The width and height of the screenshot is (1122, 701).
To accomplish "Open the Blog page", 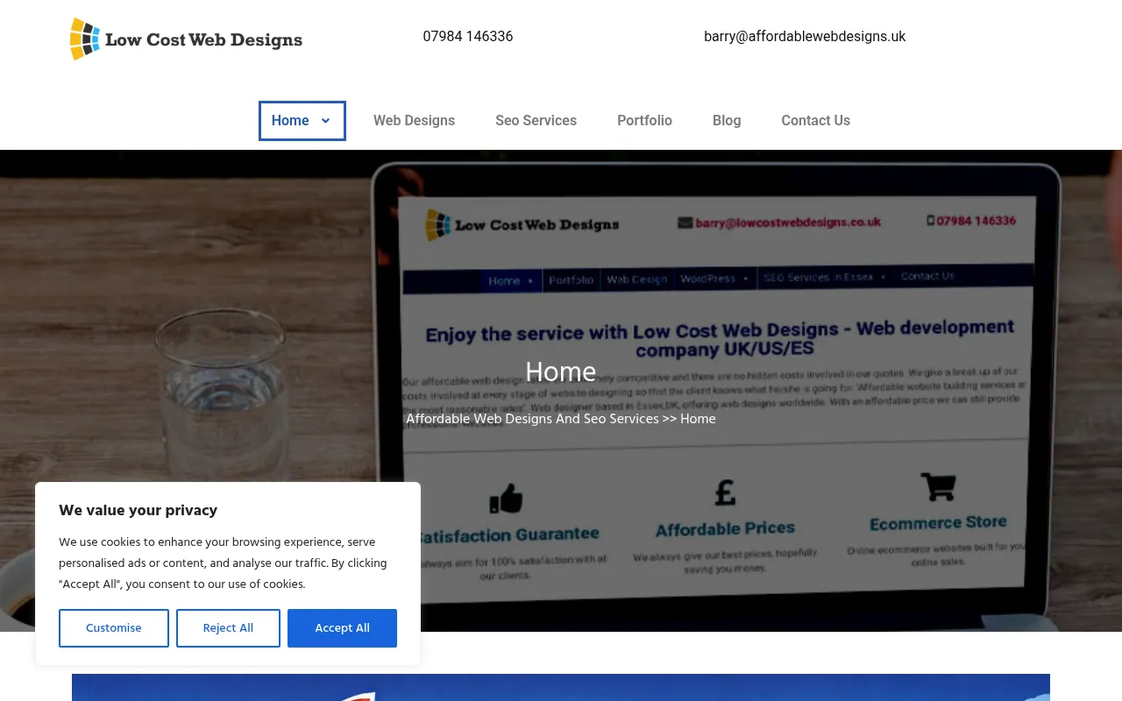I will 727,121.
